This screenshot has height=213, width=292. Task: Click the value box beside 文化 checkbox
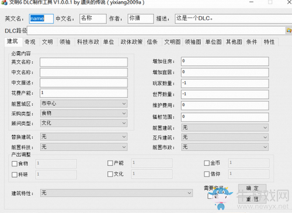(152, 174)
